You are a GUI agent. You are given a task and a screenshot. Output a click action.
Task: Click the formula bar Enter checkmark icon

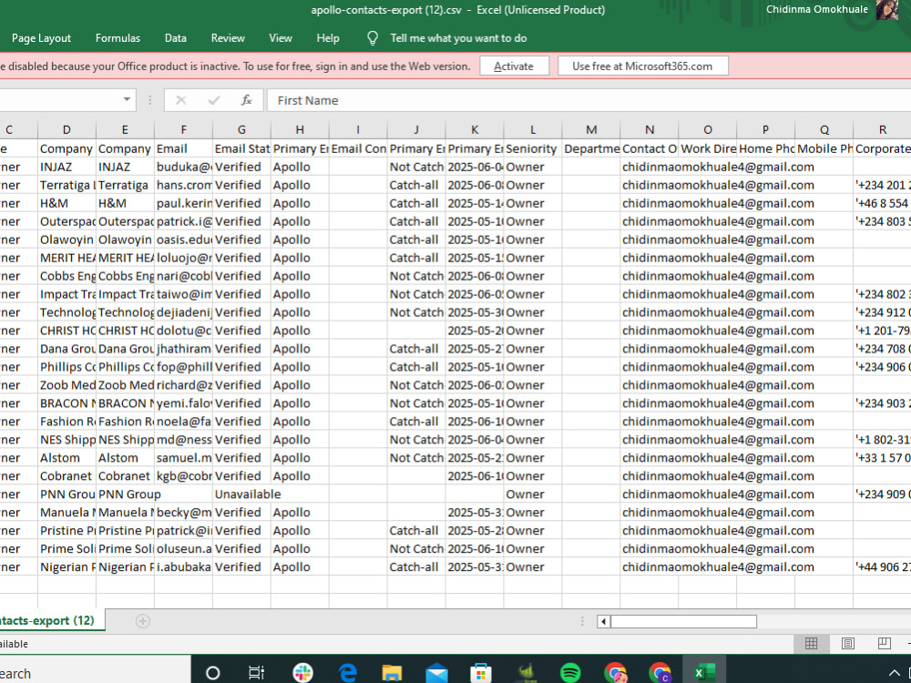pyautogui.click(x=214, y=100)
